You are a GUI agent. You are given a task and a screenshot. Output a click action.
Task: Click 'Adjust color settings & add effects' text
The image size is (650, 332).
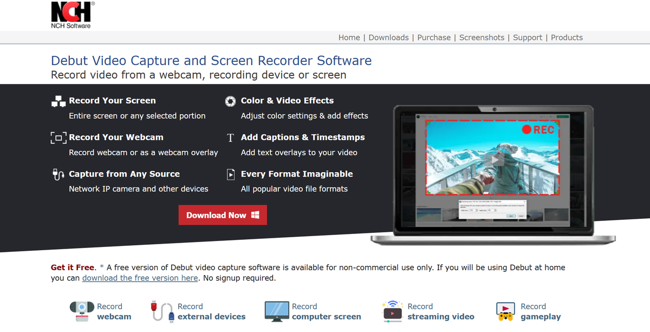click(304, 116)
